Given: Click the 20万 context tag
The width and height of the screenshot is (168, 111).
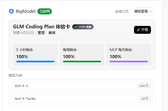Looking at the screenshot, I should (x=145, y=99).
